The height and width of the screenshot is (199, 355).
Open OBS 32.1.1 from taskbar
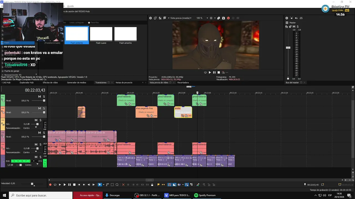point(147,195)
